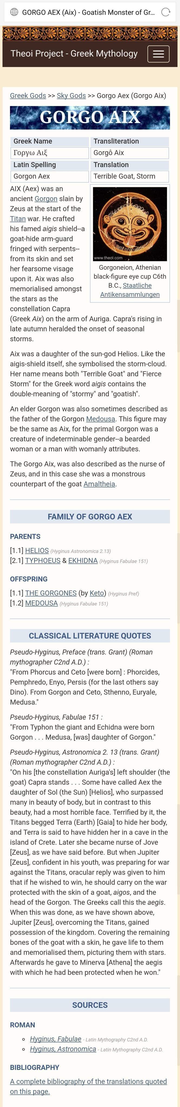Open Hyginus, Fabulae source link
The height and width of the screenshot is (1107, 180).
[55, 1039]
